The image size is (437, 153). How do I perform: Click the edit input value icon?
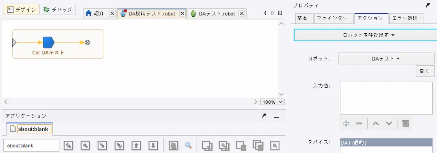pos(405,124)
